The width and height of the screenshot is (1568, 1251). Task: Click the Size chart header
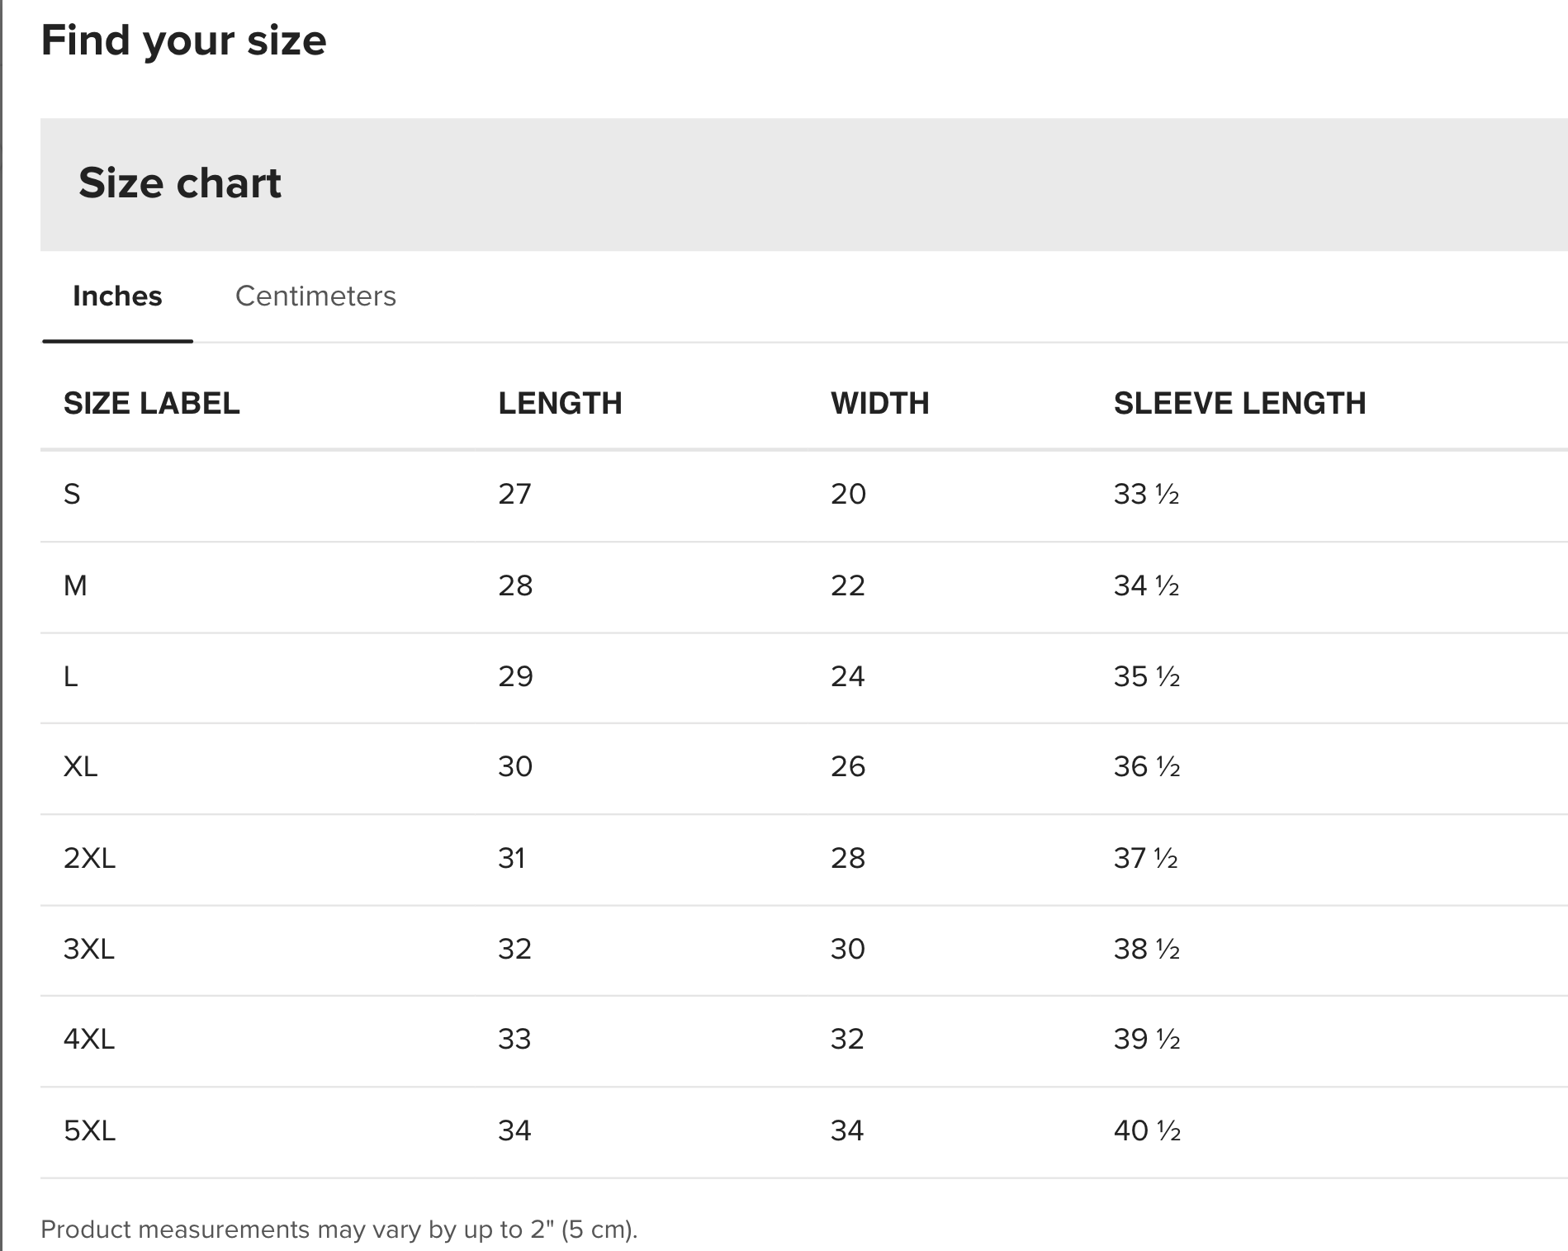180,182
